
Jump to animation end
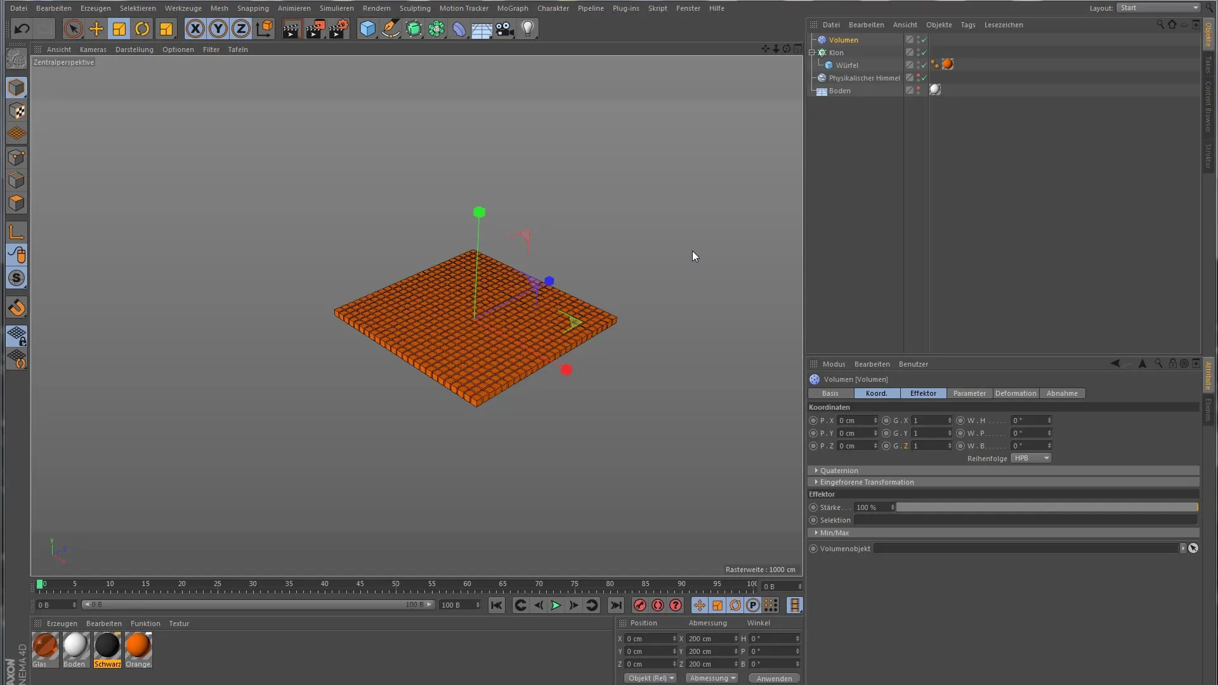click(x=615, y=605)
